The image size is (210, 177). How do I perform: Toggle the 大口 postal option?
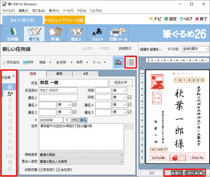(75, 120)
